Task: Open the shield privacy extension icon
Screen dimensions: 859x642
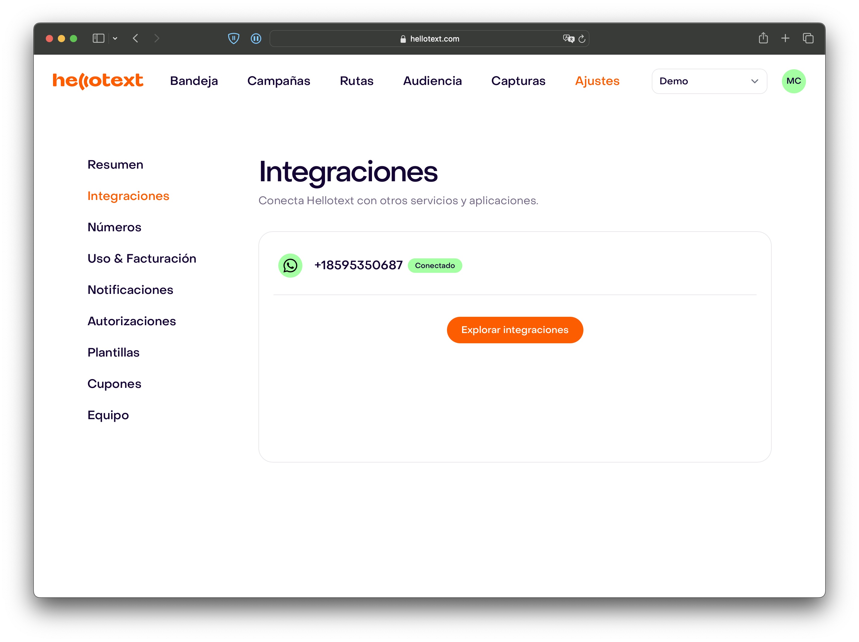Action: pos(233,39)
